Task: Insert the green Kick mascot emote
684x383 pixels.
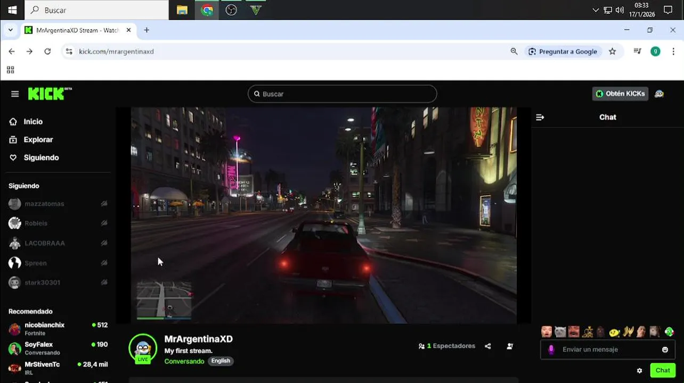Action: [x=670, y=332]
